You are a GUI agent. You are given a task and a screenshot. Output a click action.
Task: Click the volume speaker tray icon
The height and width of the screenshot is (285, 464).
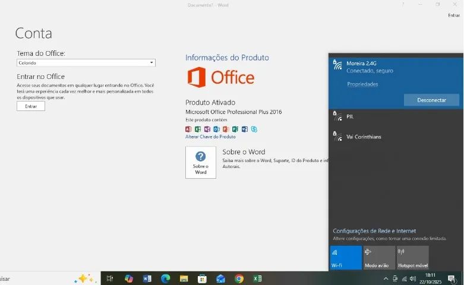click(413, 279)
